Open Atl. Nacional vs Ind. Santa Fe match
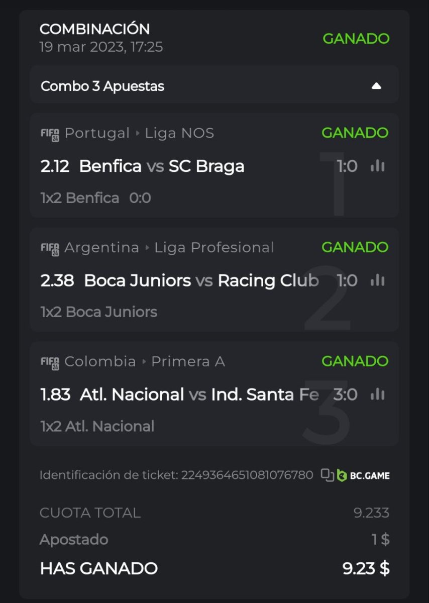 click(x=199, y=394)
